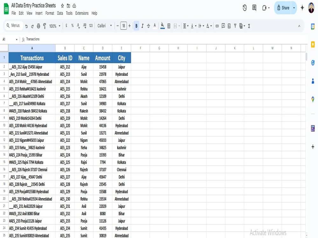Image resolution: width=318 pixels, height=238 pixels.
Task: Hide the menus with the collapse chevron
Action: (299, 26)
